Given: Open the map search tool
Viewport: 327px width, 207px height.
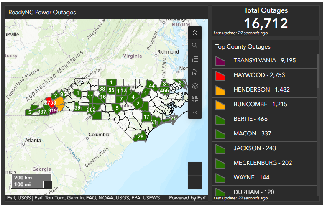Looking at the screenshot, I should (195, 46).
